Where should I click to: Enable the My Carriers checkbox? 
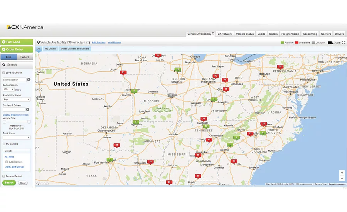click(4, 144)
